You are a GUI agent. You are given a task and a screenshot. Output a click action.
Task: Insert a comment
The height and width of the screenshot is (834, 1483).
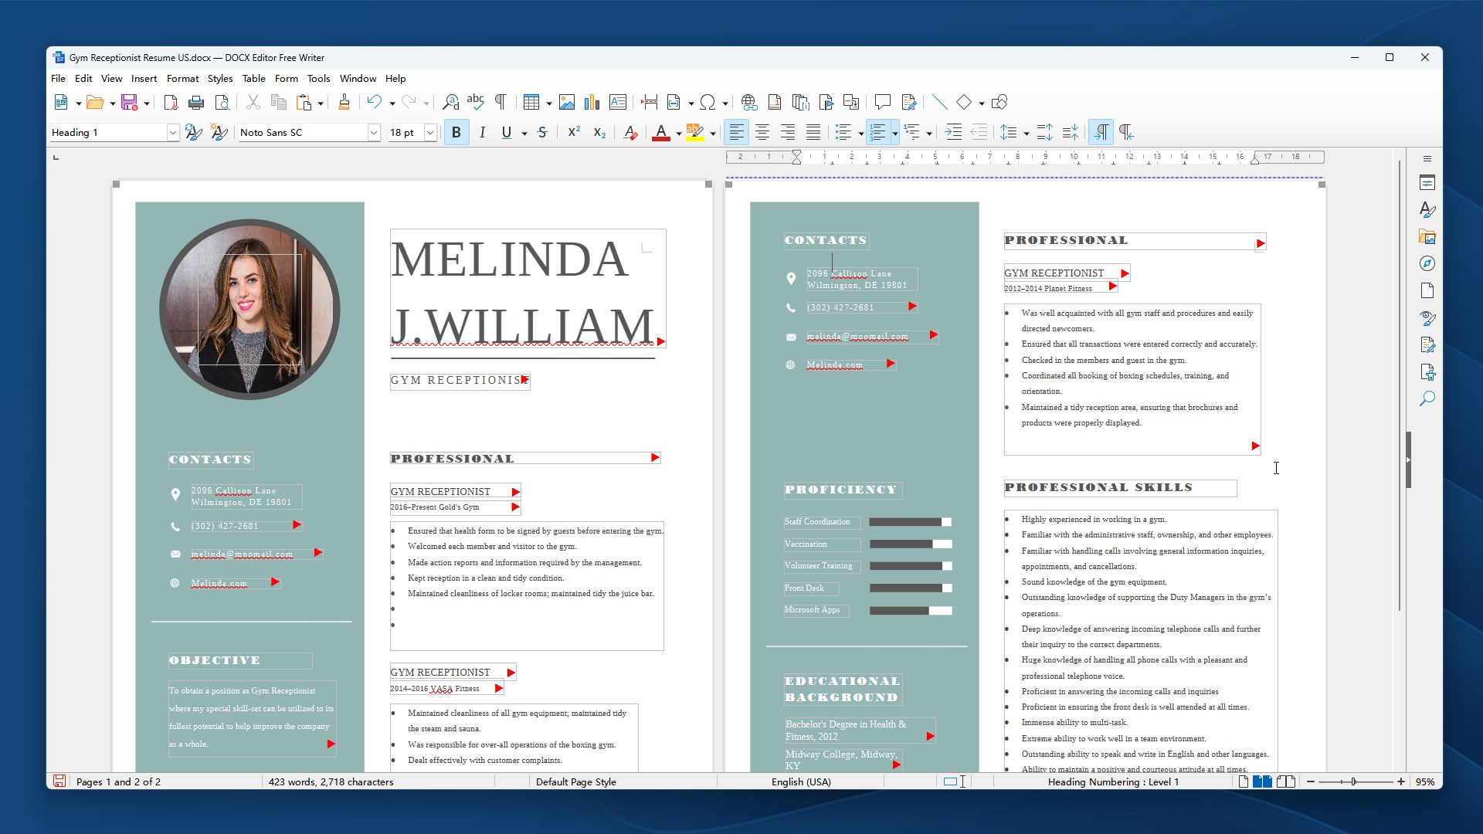882,102
